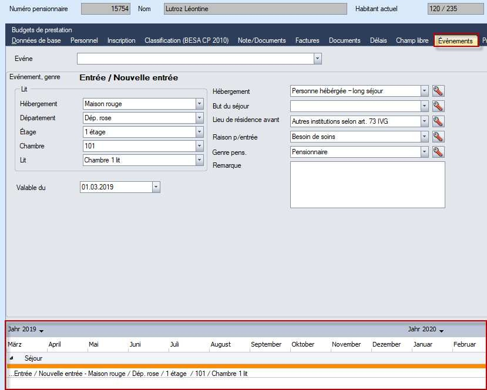The image size is (487, 390).
Task: Open the Personnel tab
Action: [84, 40]
